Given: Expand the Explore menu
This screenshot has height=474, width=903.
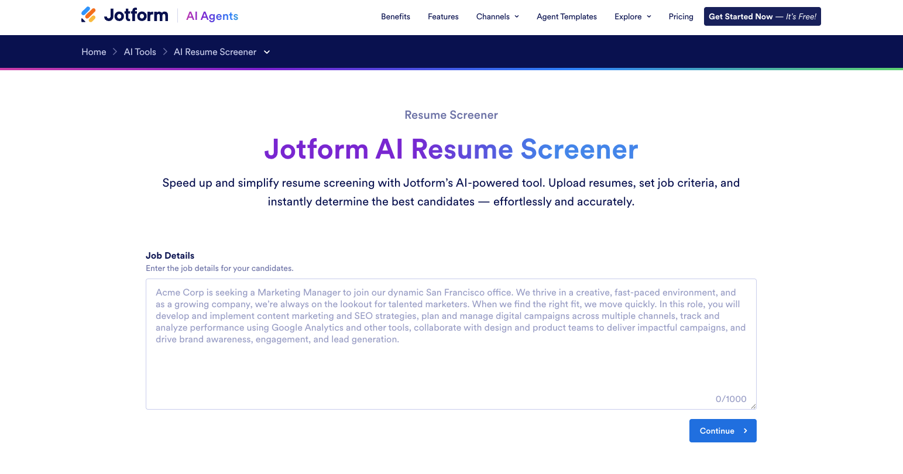Looking at the screenshot, I should pyautogui.click(x=628, y=16).
